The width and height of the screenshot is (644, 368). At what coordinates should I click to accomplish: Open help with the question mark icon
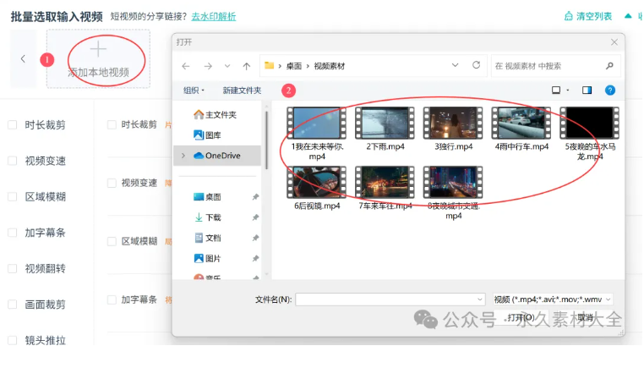click(x=610, y=90)
